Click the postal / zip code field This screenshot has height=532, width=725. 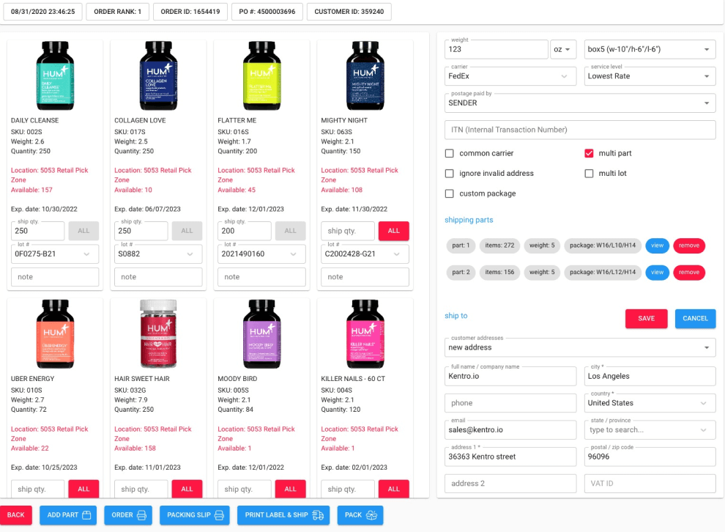pyautogui.click(x=650, y=457)
